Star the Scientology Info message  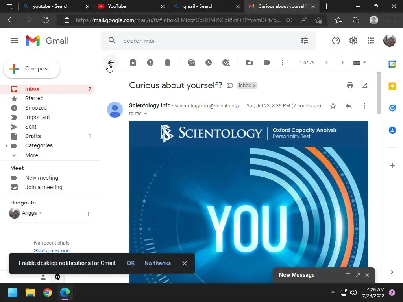click(x=333, y=106)
